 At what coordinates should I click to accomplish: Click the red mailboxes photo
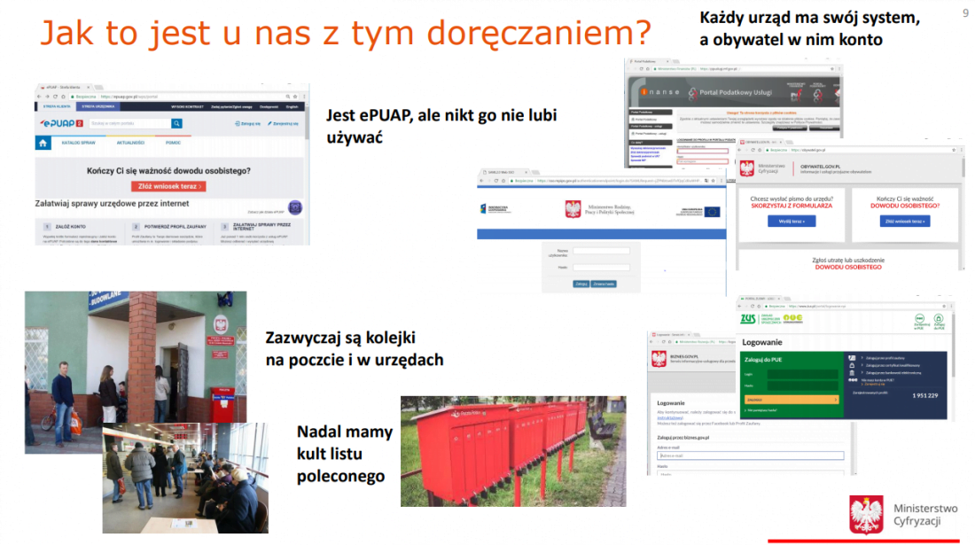(x=512, y=451)
